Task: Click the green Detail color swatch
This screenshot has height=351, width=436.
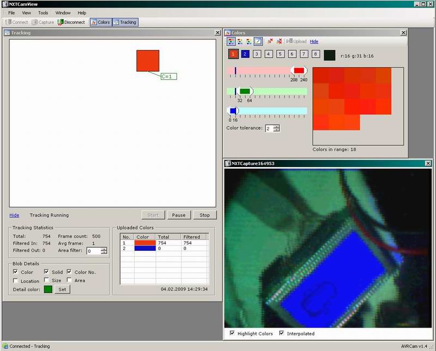Action: click(48, 289)
